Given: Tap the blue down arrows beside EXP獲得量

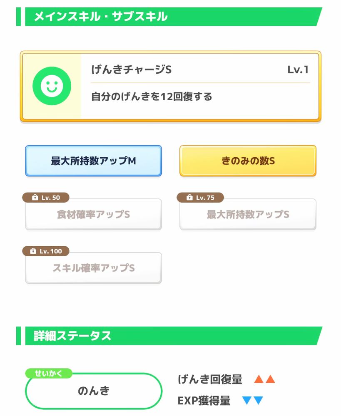Looking at the screenshot, I should 253,400.
